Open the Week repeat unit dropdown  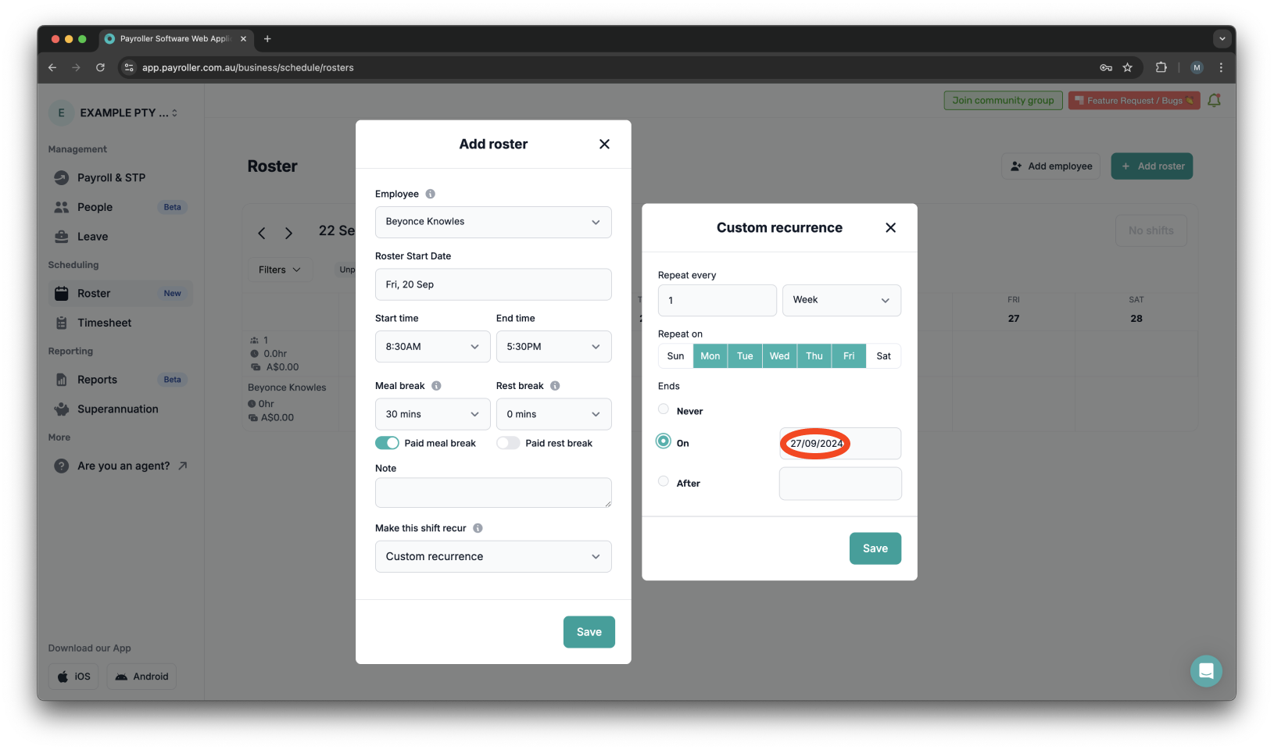pos(842,300)
